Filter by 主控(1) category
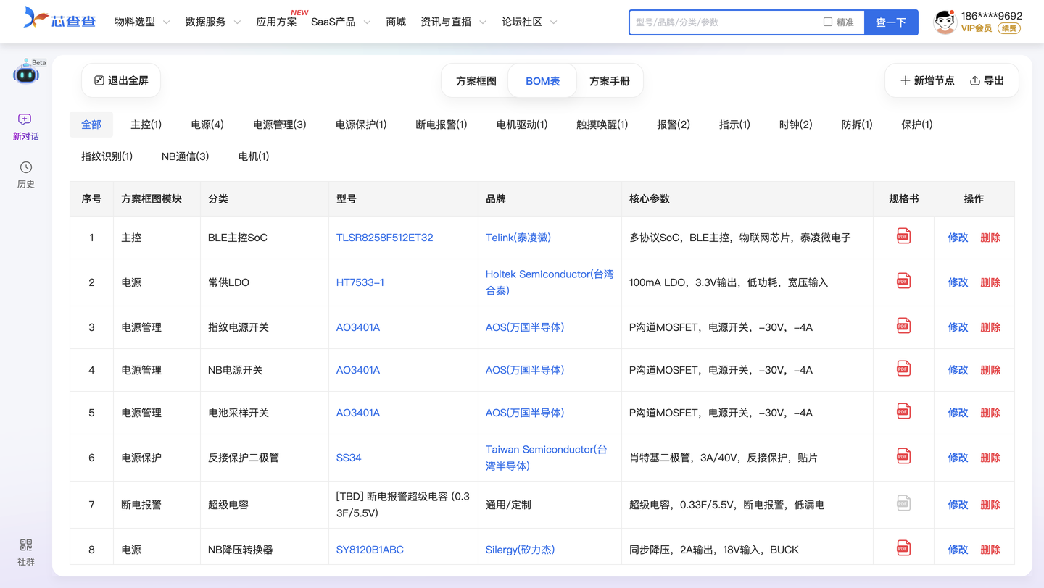The image size is (1044, 588). 146,125
